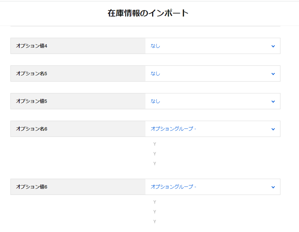
Task: Open the オプション値5 dropdown
Action: [213, 101]
